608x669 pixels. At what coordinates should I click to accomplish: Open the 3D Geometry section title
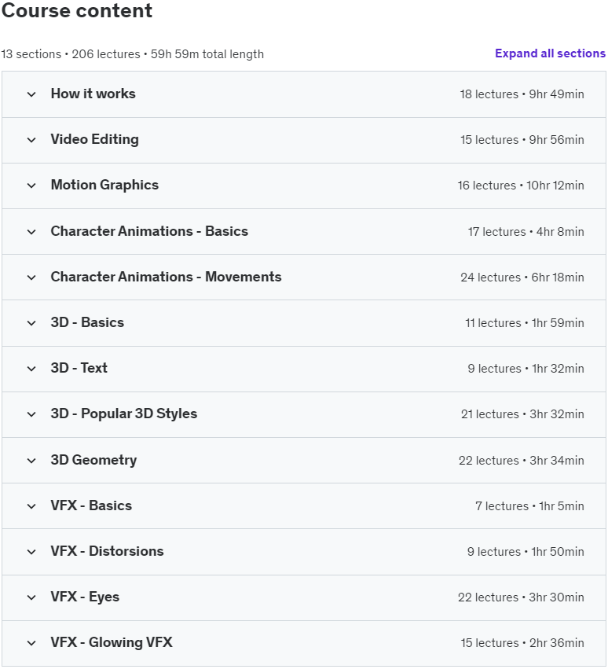click(93, 461)
